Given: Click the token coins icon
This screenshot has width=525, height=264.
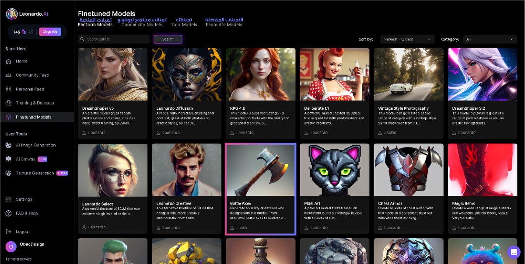Looking at the screenshot, I should [x=24, y=32].
